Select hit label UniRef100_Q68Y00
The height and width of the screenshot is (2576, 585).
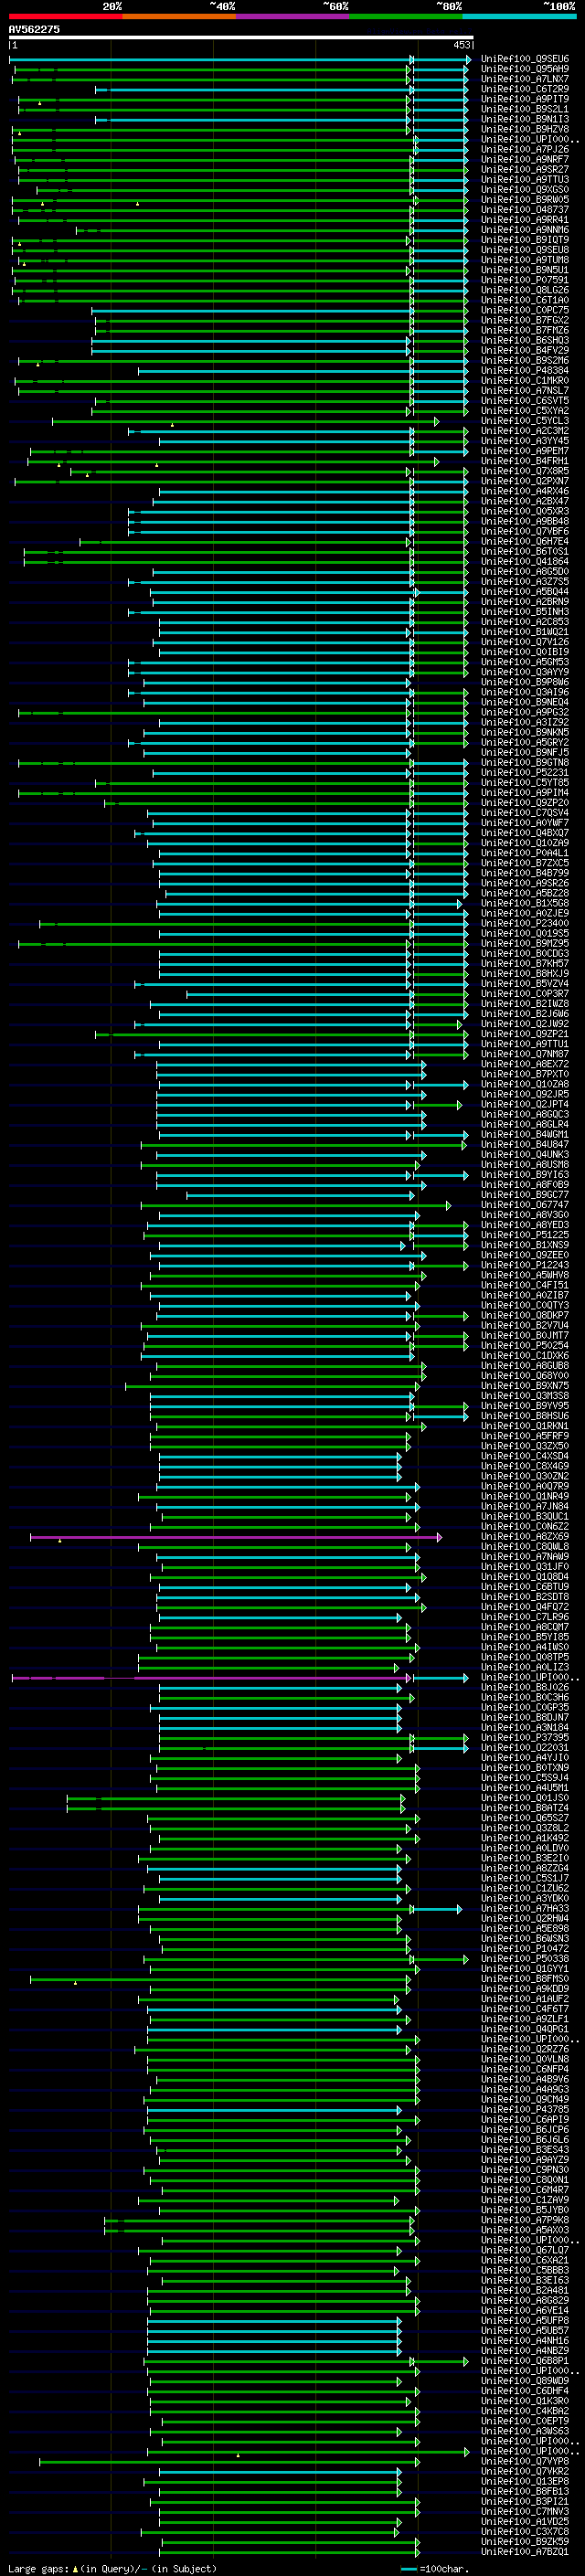tap(525, 1376)
